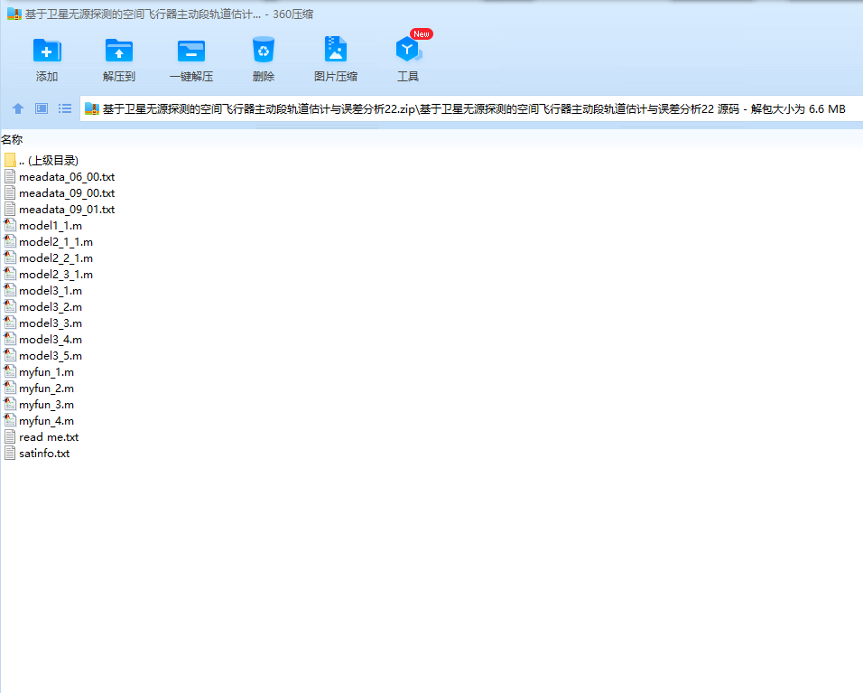Image resolution: width=863 pixels, height=693 pixels.
Task: Open the 工具 (Tools) icon with New badge
Action: click(408, 50)
